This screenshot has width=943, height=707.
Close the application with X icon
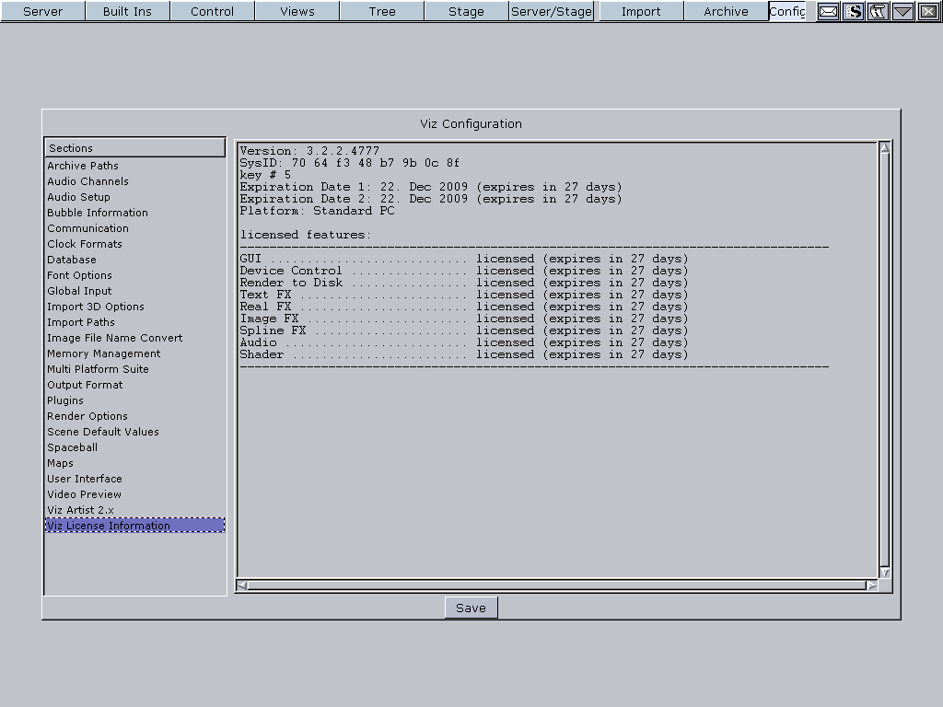pos(928,11)
